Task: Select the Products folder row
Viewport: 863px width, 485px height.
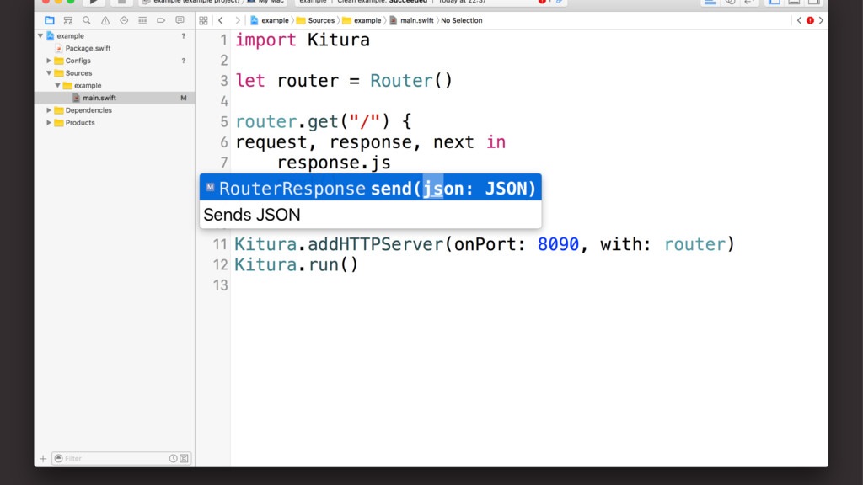Action: point(115,123)
